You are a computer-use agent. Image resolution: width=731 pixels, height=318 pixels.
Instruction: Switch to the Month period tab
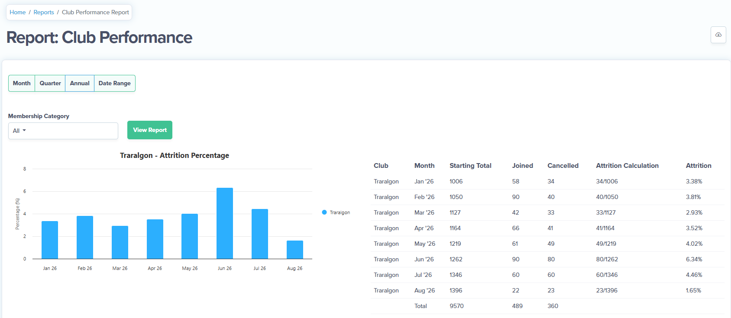click(22, 83)
